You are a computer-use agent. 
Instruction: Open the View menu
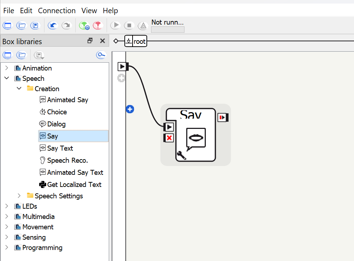[x=89, y=11]
